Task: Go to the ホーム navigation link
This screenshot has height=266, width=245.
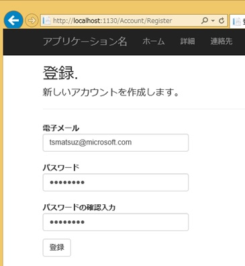Action: click(x=154, y=42)
